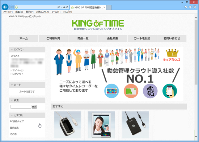The width and height of the screenshot is (199, 142).
Task: Open browser settings gear icon
Action: 194,7
